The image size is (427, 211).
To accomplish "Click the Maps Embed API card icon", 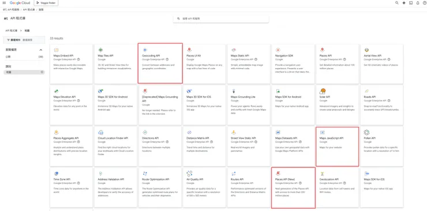I will coord(56,50).
